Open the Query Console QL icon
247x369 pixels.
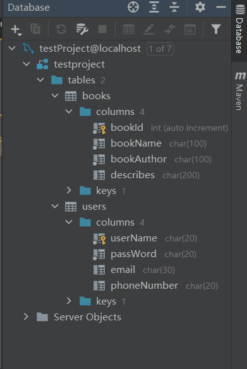[190, 30]
